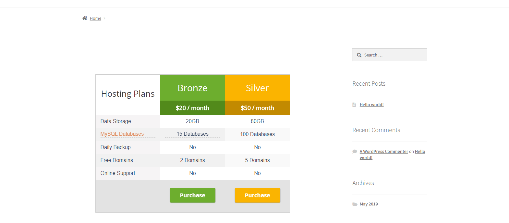Click the $20 / month price cell
Screen dimensions: 509x223
pos(193,108)
